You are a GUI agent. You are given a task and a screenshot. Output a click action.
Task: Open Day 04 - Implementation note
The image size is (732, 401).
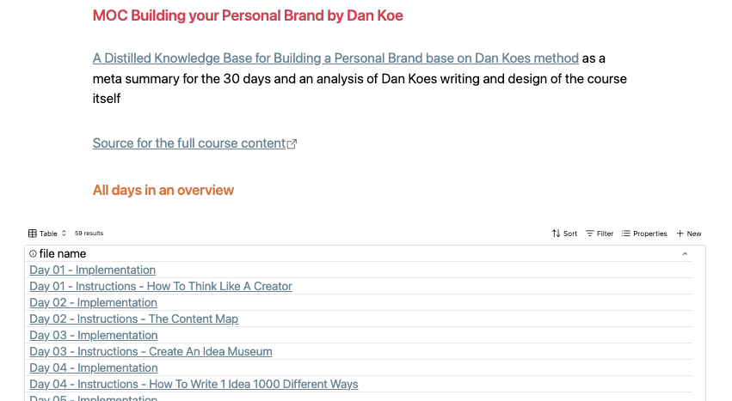coord(94,368)
